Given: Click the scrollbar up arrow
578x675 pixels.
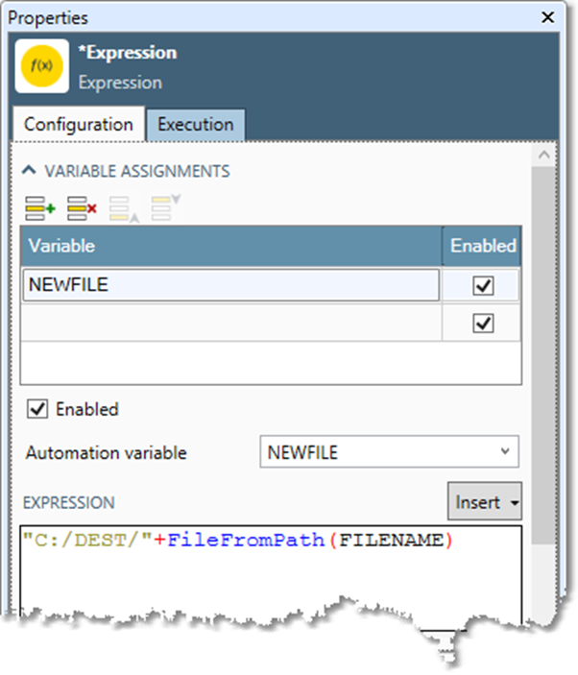Looking at the screenshot, I should tap(543, 155).
